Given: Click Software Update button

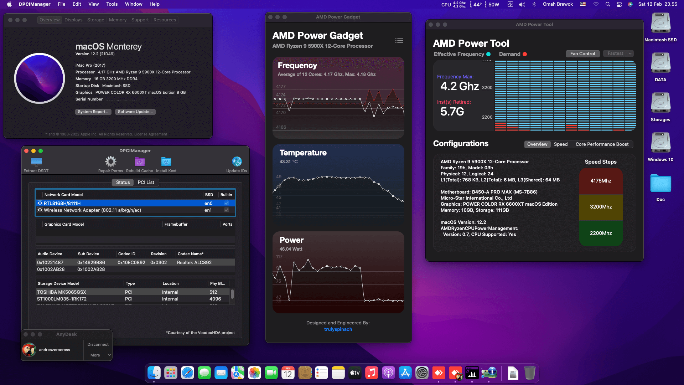Looking at the screenshot, I should 135,112.
